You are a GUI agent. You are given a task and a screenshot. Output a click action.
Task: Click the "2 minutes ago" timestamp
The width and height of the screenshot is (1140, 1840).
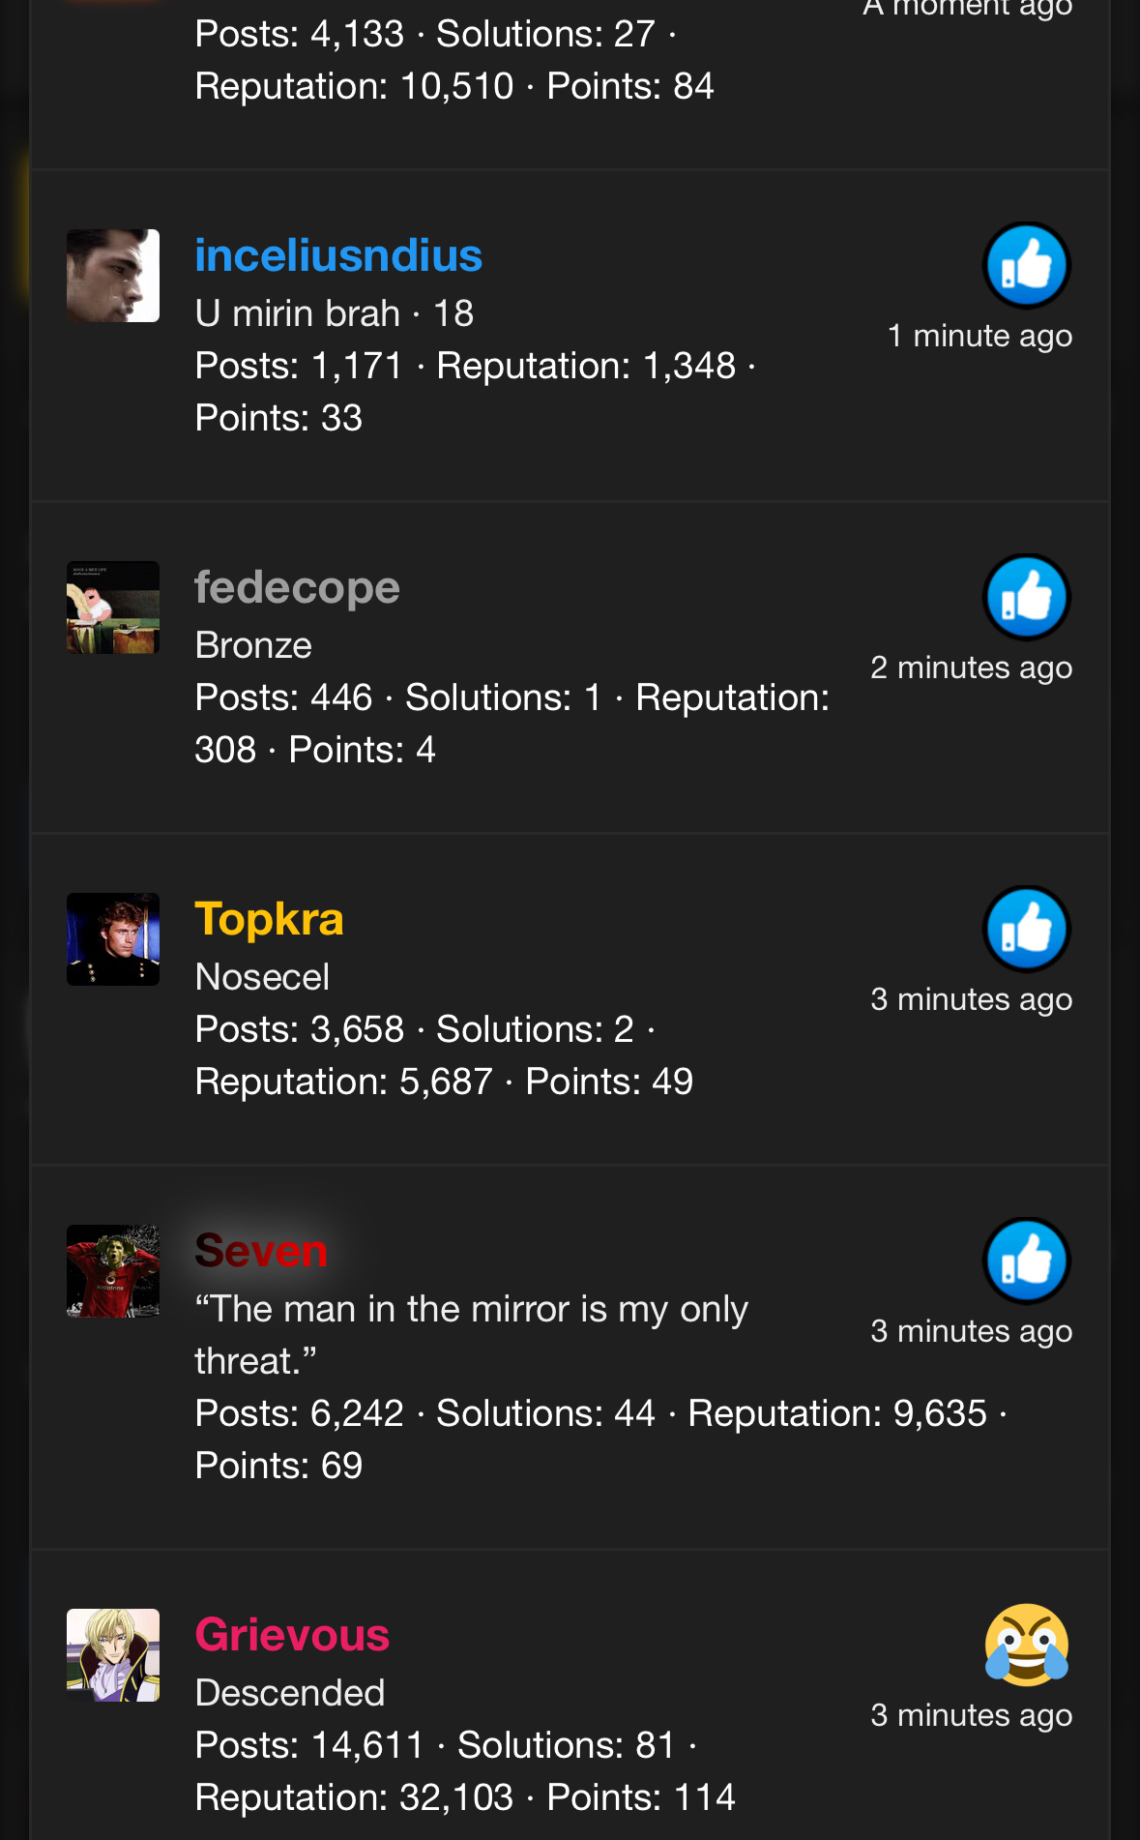pos(971,668)
